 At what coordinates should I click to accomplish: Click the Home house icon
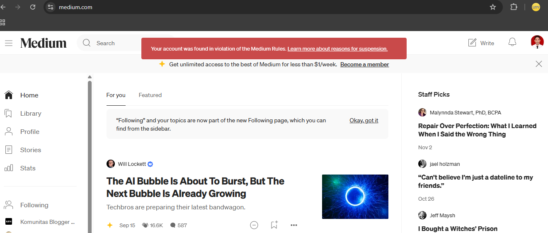pyautogui.click(x=9, y=95)
